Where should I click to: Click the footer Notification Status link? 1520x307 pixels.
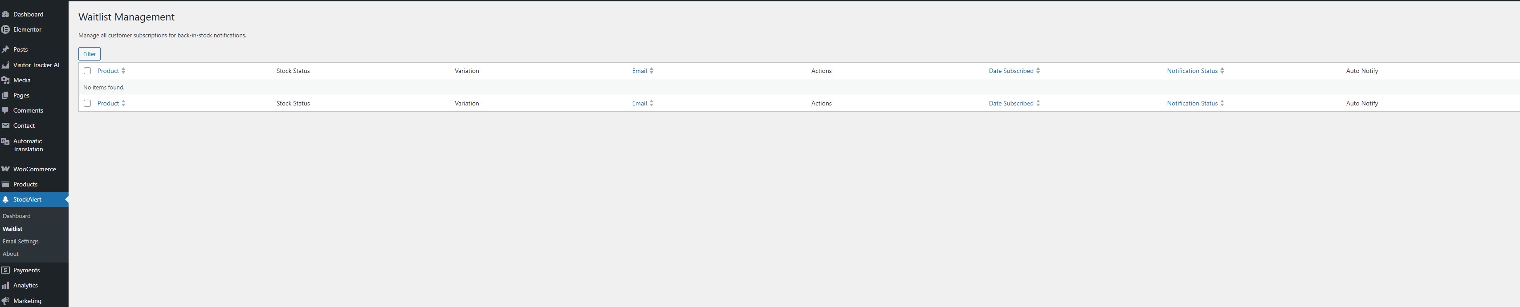(1192, 103)
